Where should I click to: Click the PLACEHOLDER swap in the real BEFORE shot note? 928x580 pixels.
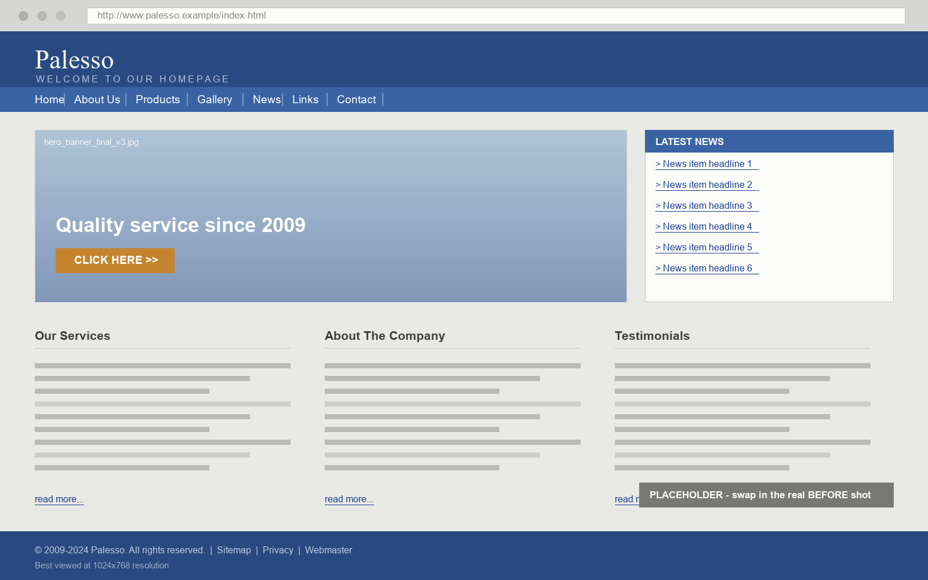pos(766,495)
